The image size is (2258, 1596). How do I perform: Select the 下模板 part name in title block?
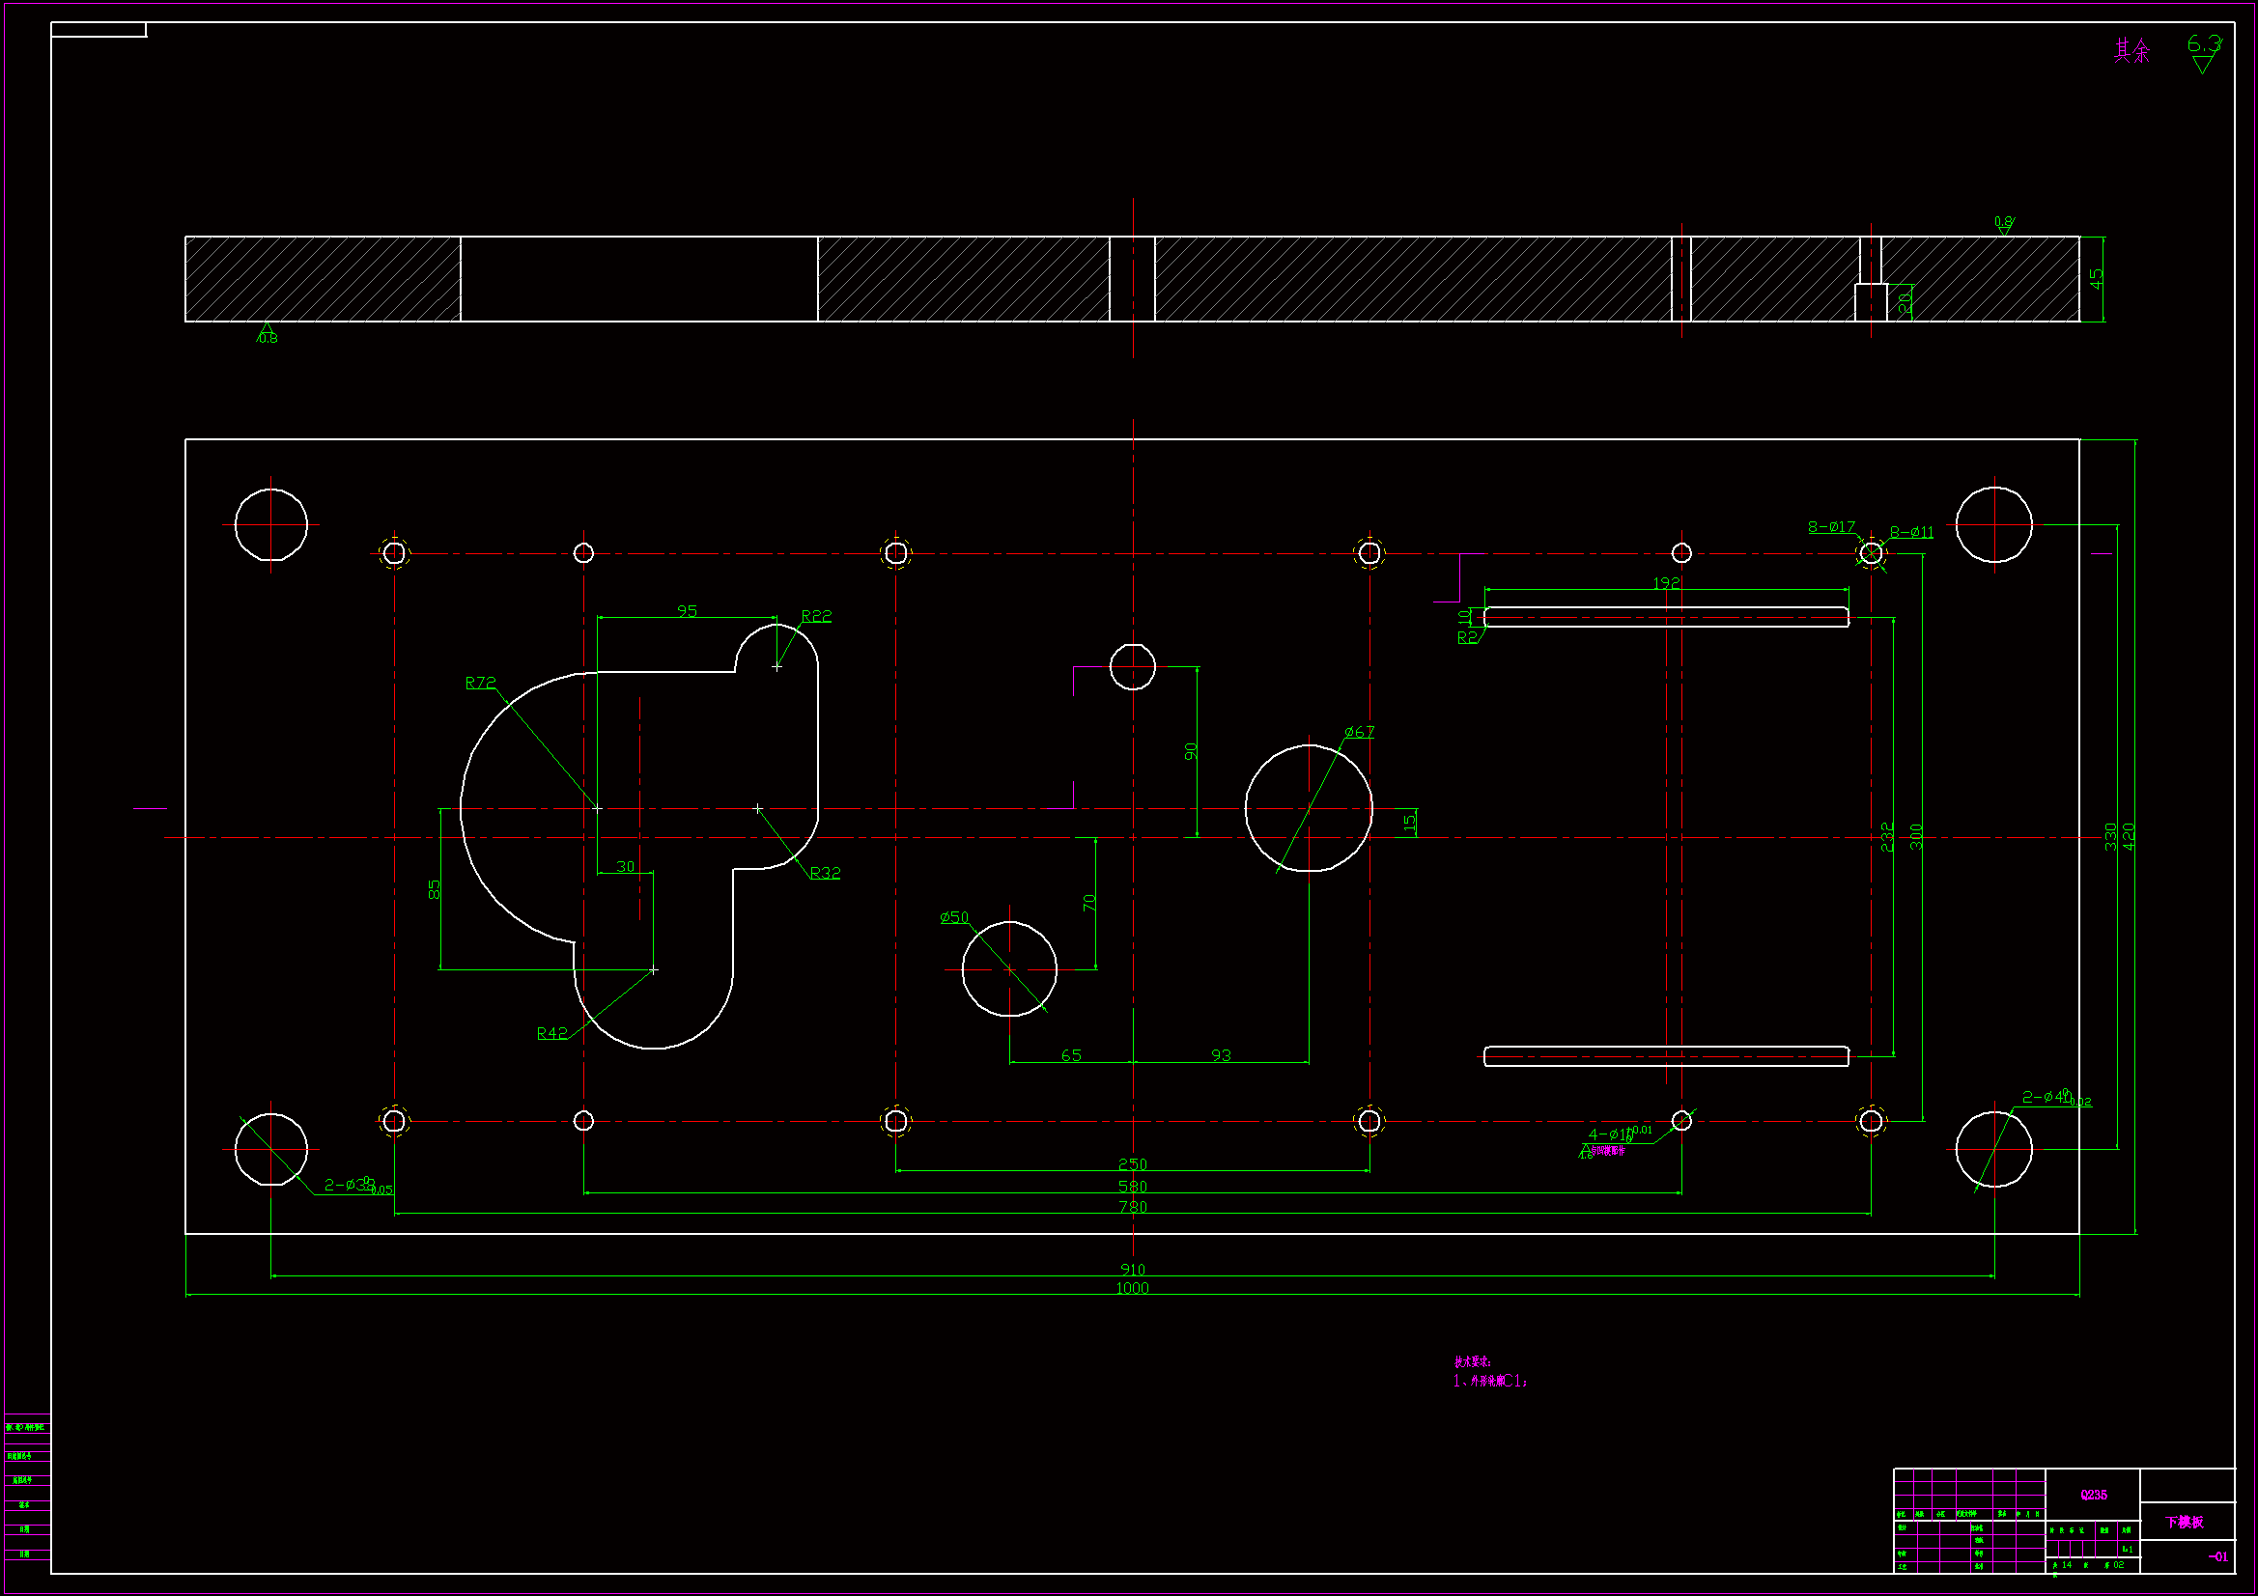tap(2185, 1523)
